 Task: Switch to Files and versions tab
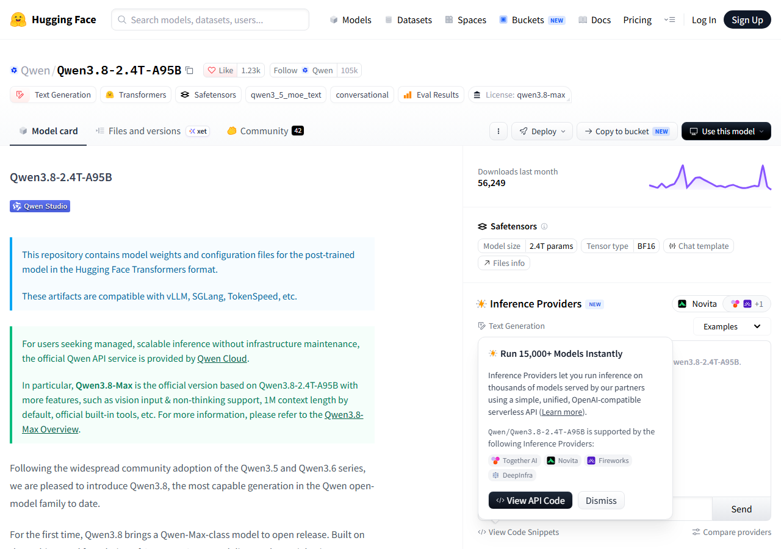[x=153, y=131]
